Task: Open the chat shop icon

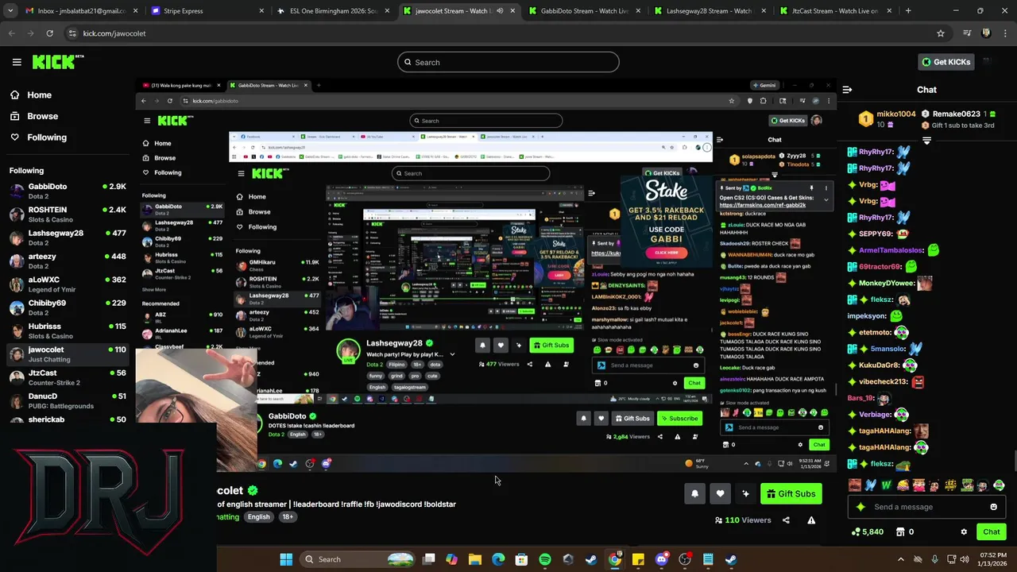Action: tap(900, 531)
